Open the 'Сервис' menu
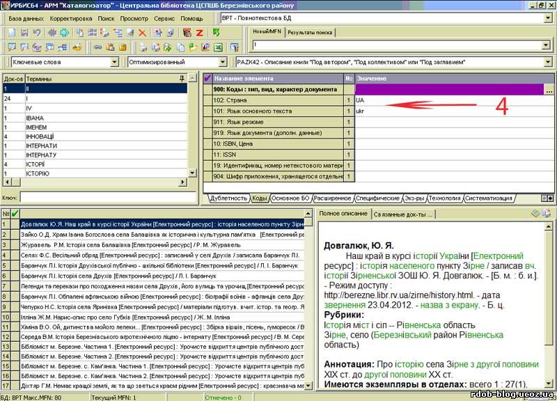557x401 pixels. pos(164,18)
